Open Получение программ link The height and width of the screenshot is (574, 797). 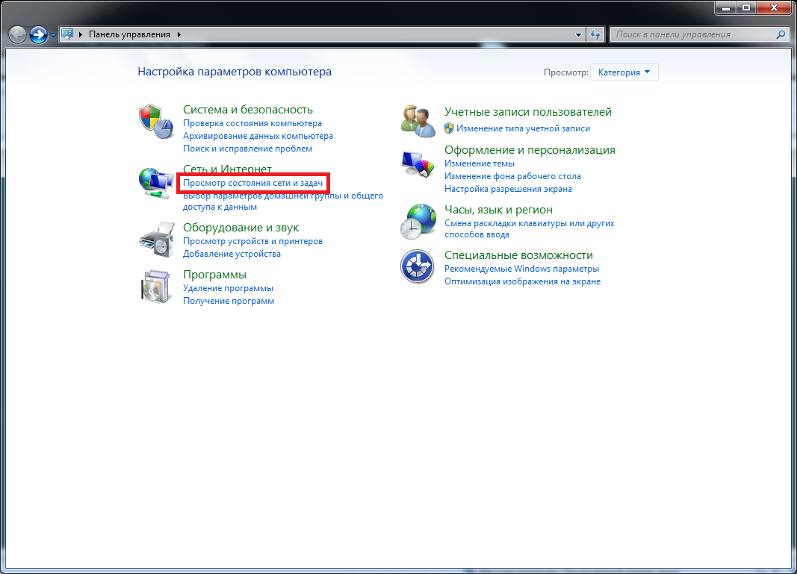pyautogui.click(x=229, y=302)
